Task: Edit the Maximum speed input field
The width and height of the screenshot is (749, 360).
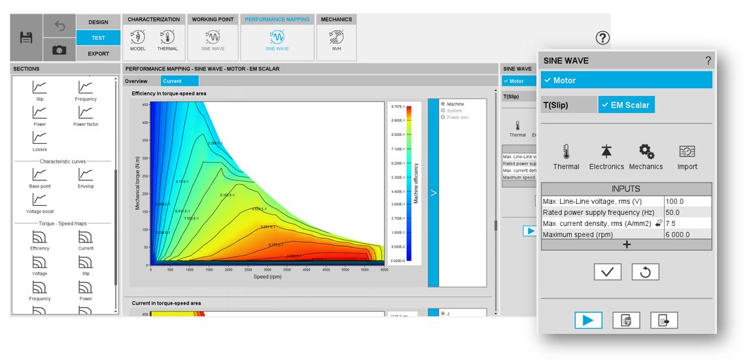Action: pos(687,235)
